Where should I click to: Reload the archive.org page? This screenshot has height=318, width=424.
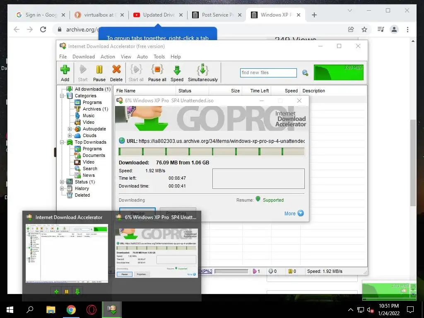(x=43, y=29)
